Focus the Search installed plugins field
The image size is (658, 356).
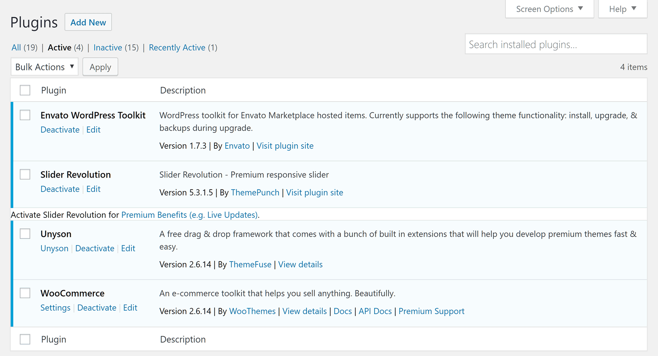coord(556,44)
